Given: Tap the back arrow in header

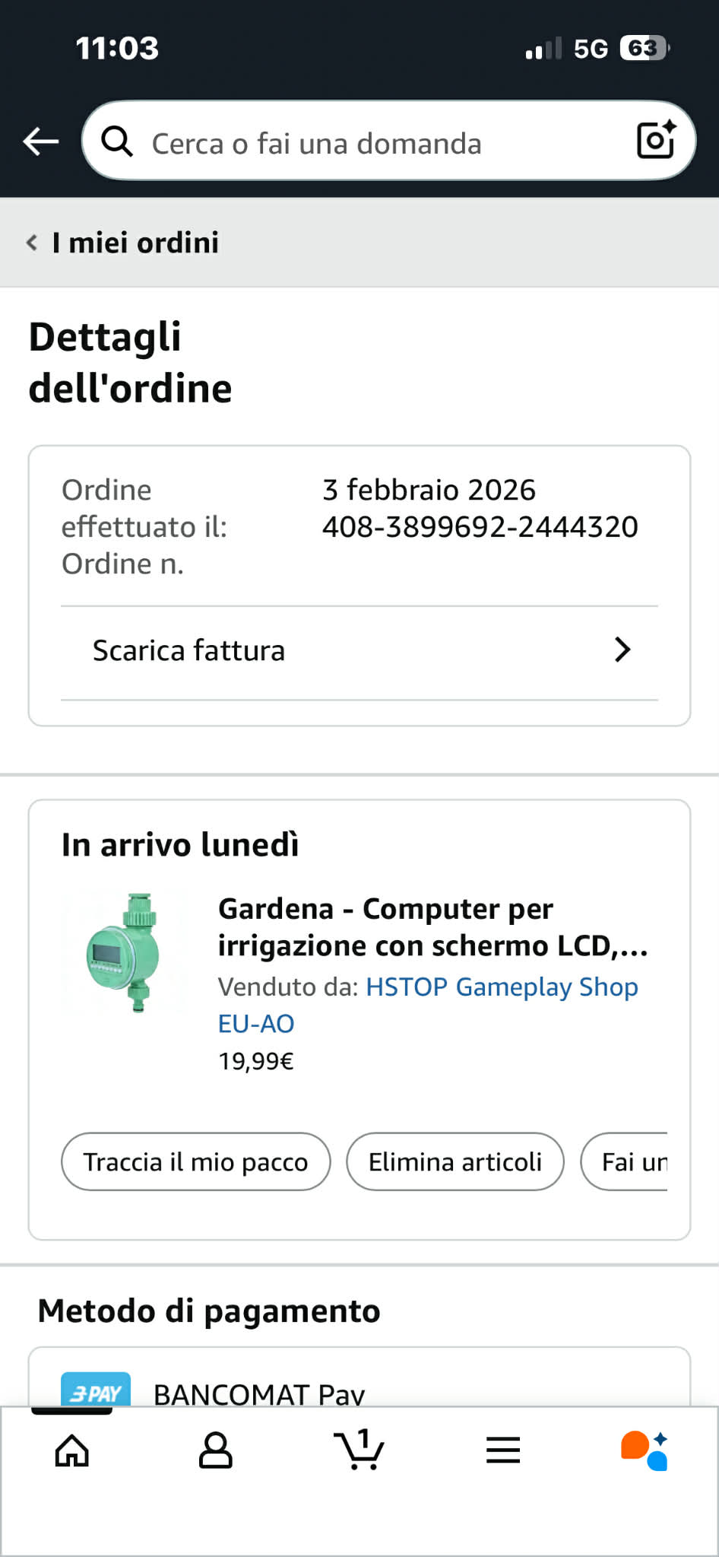Looking at the screenshot, I should click(x=41, y=141).
